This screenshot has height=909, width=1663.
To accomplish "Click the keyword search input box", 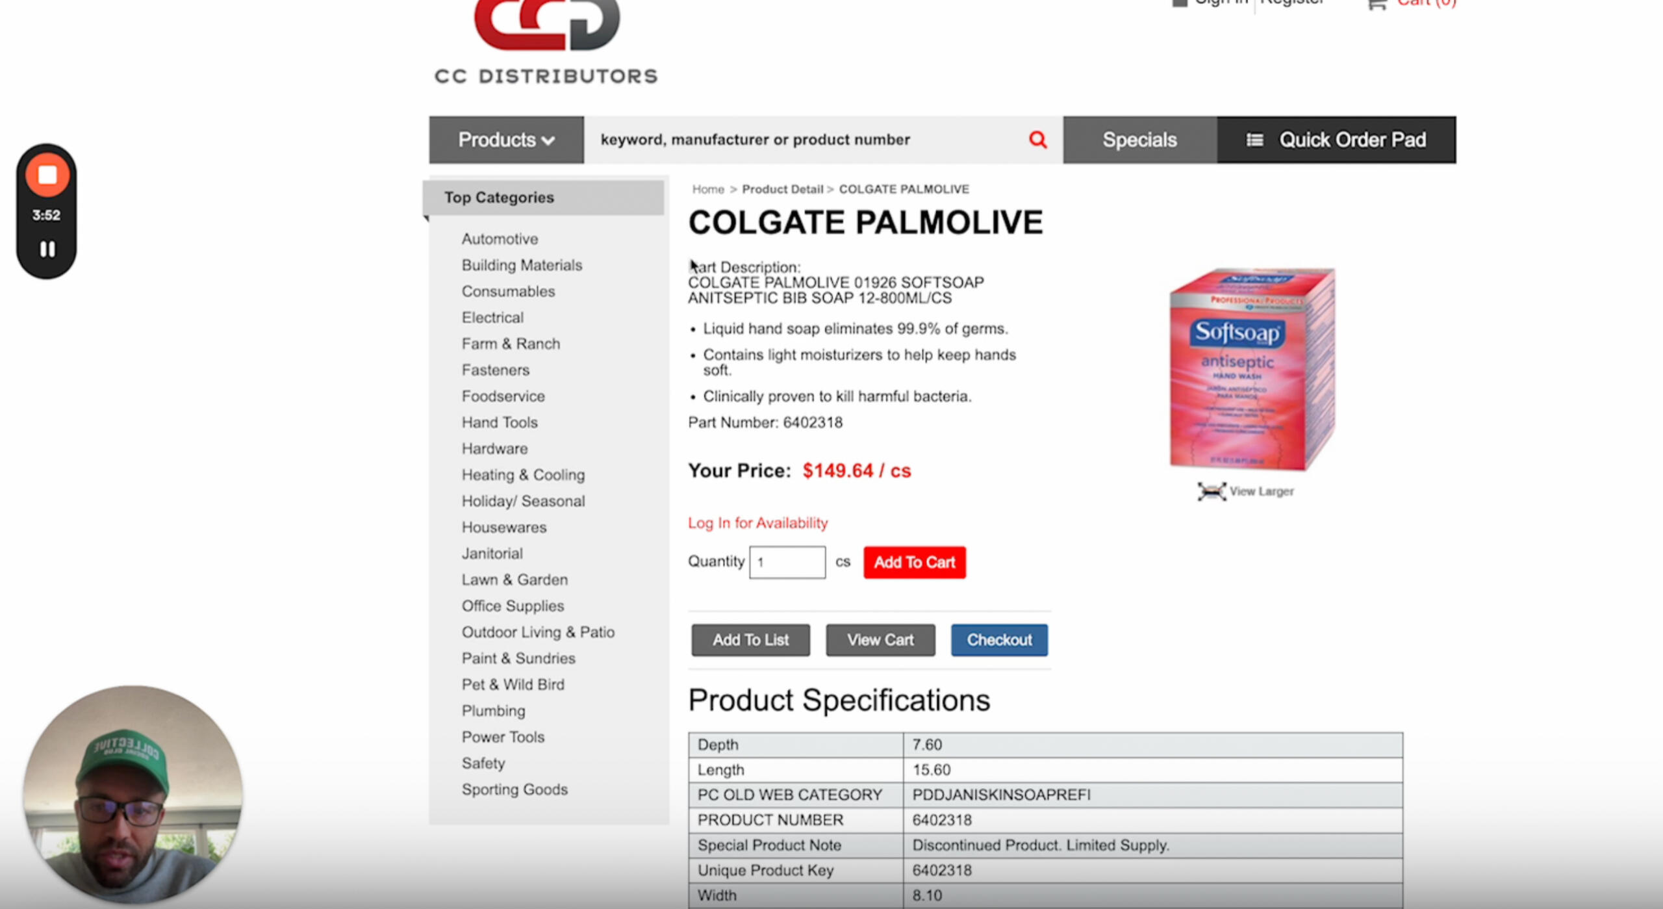I will 804,140.
